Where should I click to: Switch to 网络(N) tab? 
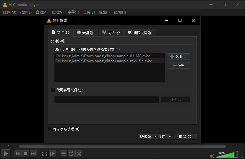point(111,33)
